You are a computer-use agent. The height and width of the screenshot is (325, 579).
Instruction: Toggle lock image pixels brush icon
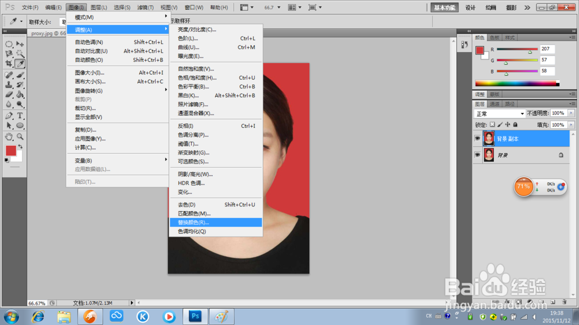click(x=500, y=125)
